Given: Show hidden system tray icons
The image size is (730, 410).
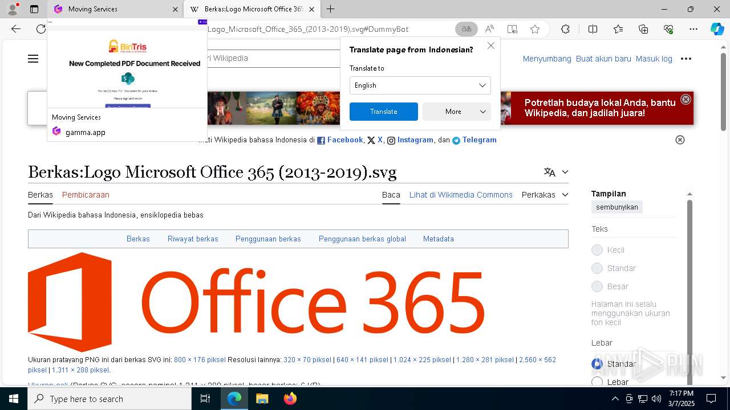Looking at the screenshot, I should 615,399.
